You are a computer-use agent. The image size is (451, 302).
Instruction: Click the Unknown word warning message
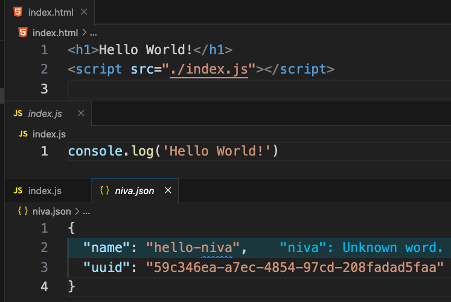pos(361,248)
